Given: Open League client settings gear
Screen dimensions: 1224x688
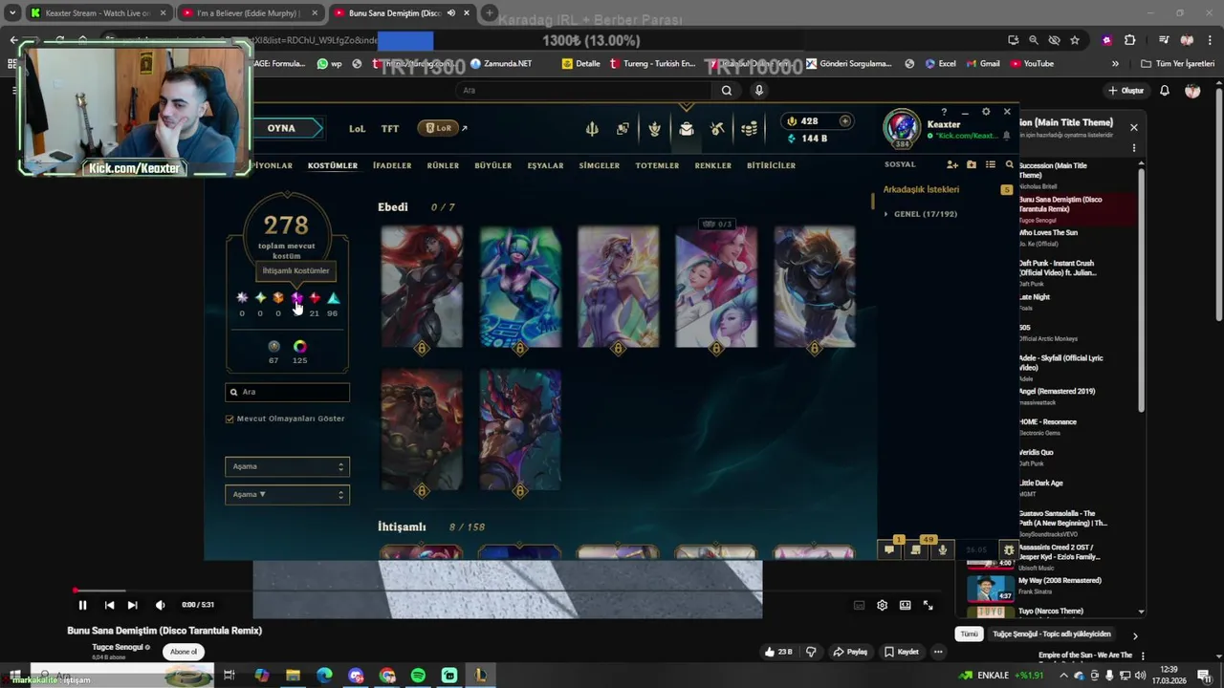Looking at the screenshot, I should 986,112.
